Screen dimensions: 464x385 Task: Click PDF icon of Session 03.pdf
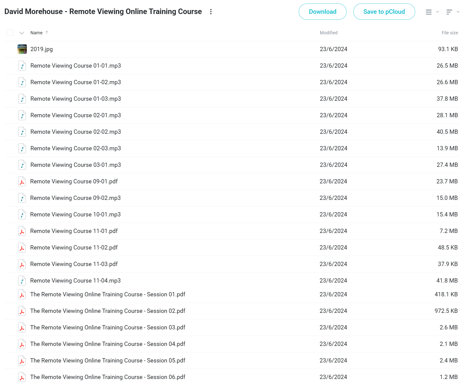click(22, 327)
